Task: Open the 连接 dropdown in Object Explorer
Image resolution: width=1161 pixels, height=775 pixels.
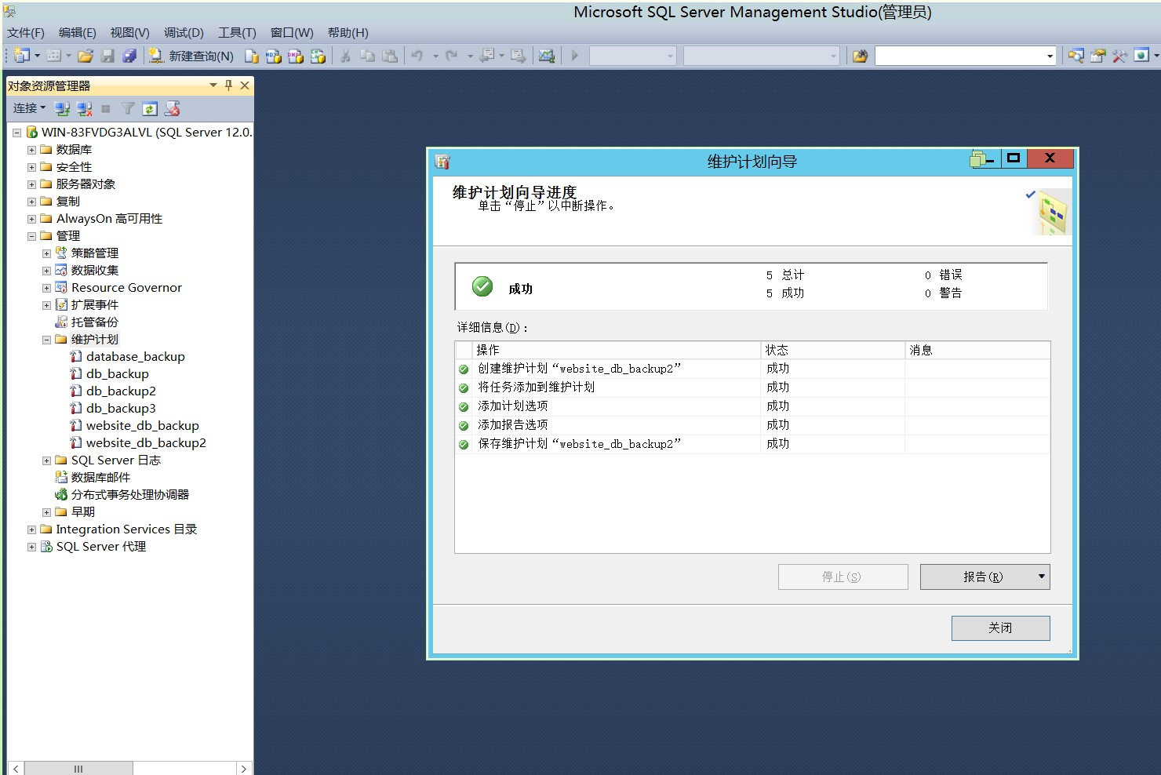Action: pyautogui.click(x=27, y=108)
